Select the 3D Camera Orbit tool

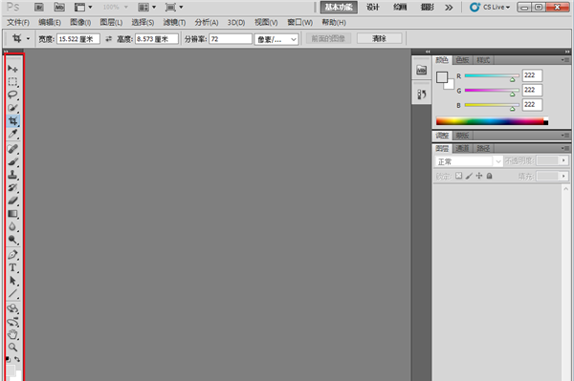pyautogui.click(x=12, y=322)
